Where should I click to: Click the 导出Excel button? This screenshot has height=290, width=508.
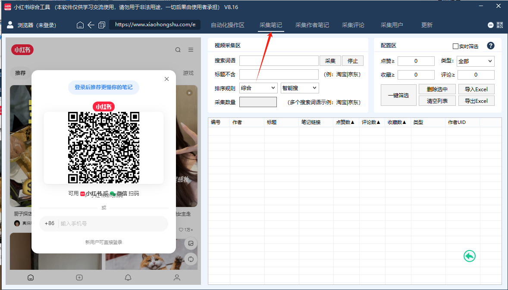(x=476, y=101)
